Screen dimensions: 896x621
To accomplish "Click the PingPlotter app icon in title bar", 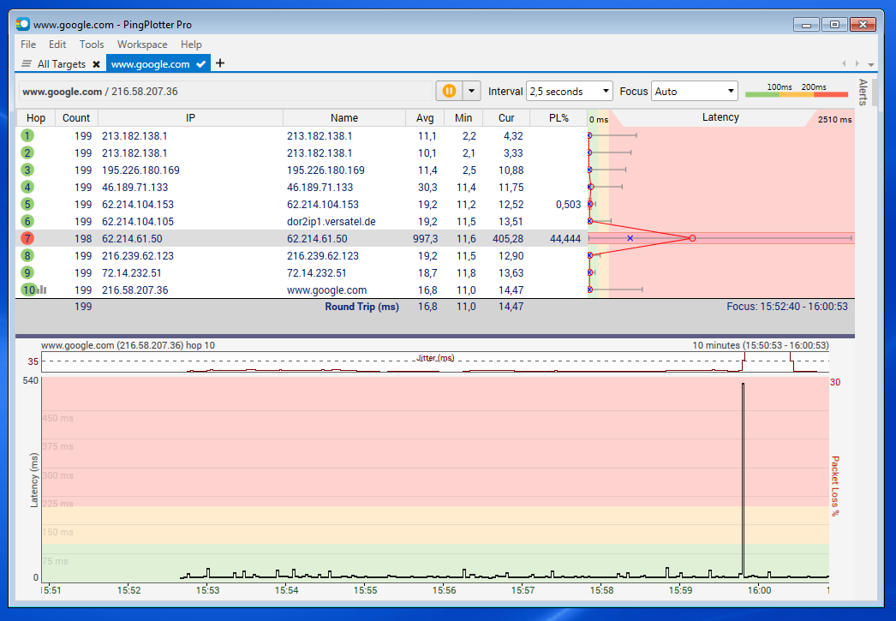I will [23, 24].
